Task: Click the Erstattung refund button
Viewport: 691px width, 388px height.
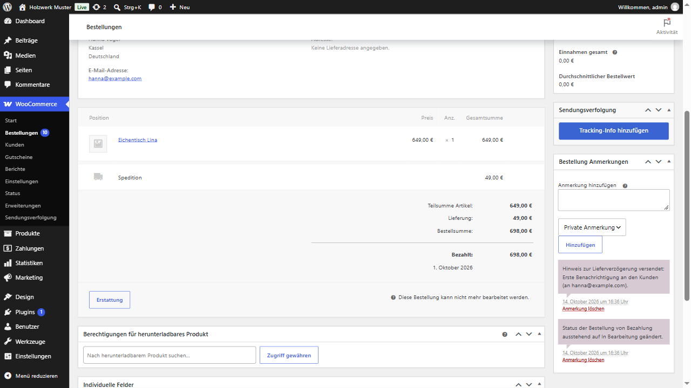Action: (110, 300)
